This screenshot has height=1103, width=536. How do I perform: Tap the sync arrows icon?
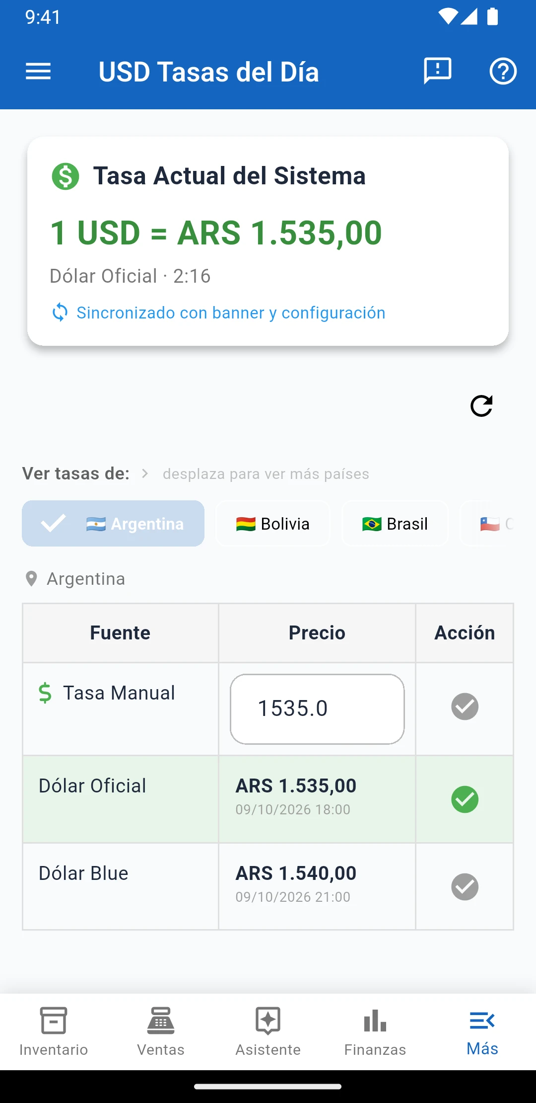(60, 313)
